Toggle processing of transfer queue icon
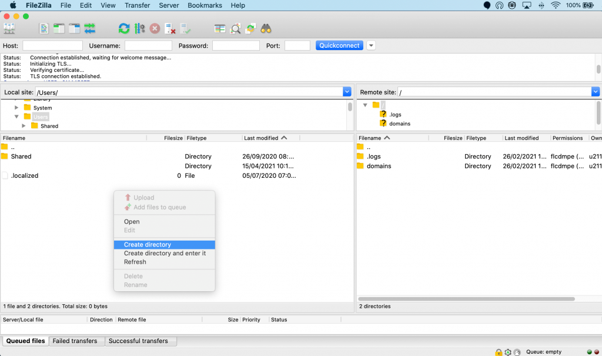 point(139,28)
